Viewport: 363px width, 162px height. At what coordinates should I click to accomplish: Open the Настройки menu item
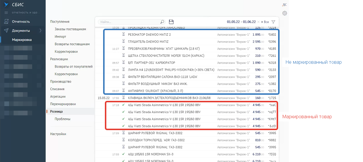[58, 134]
